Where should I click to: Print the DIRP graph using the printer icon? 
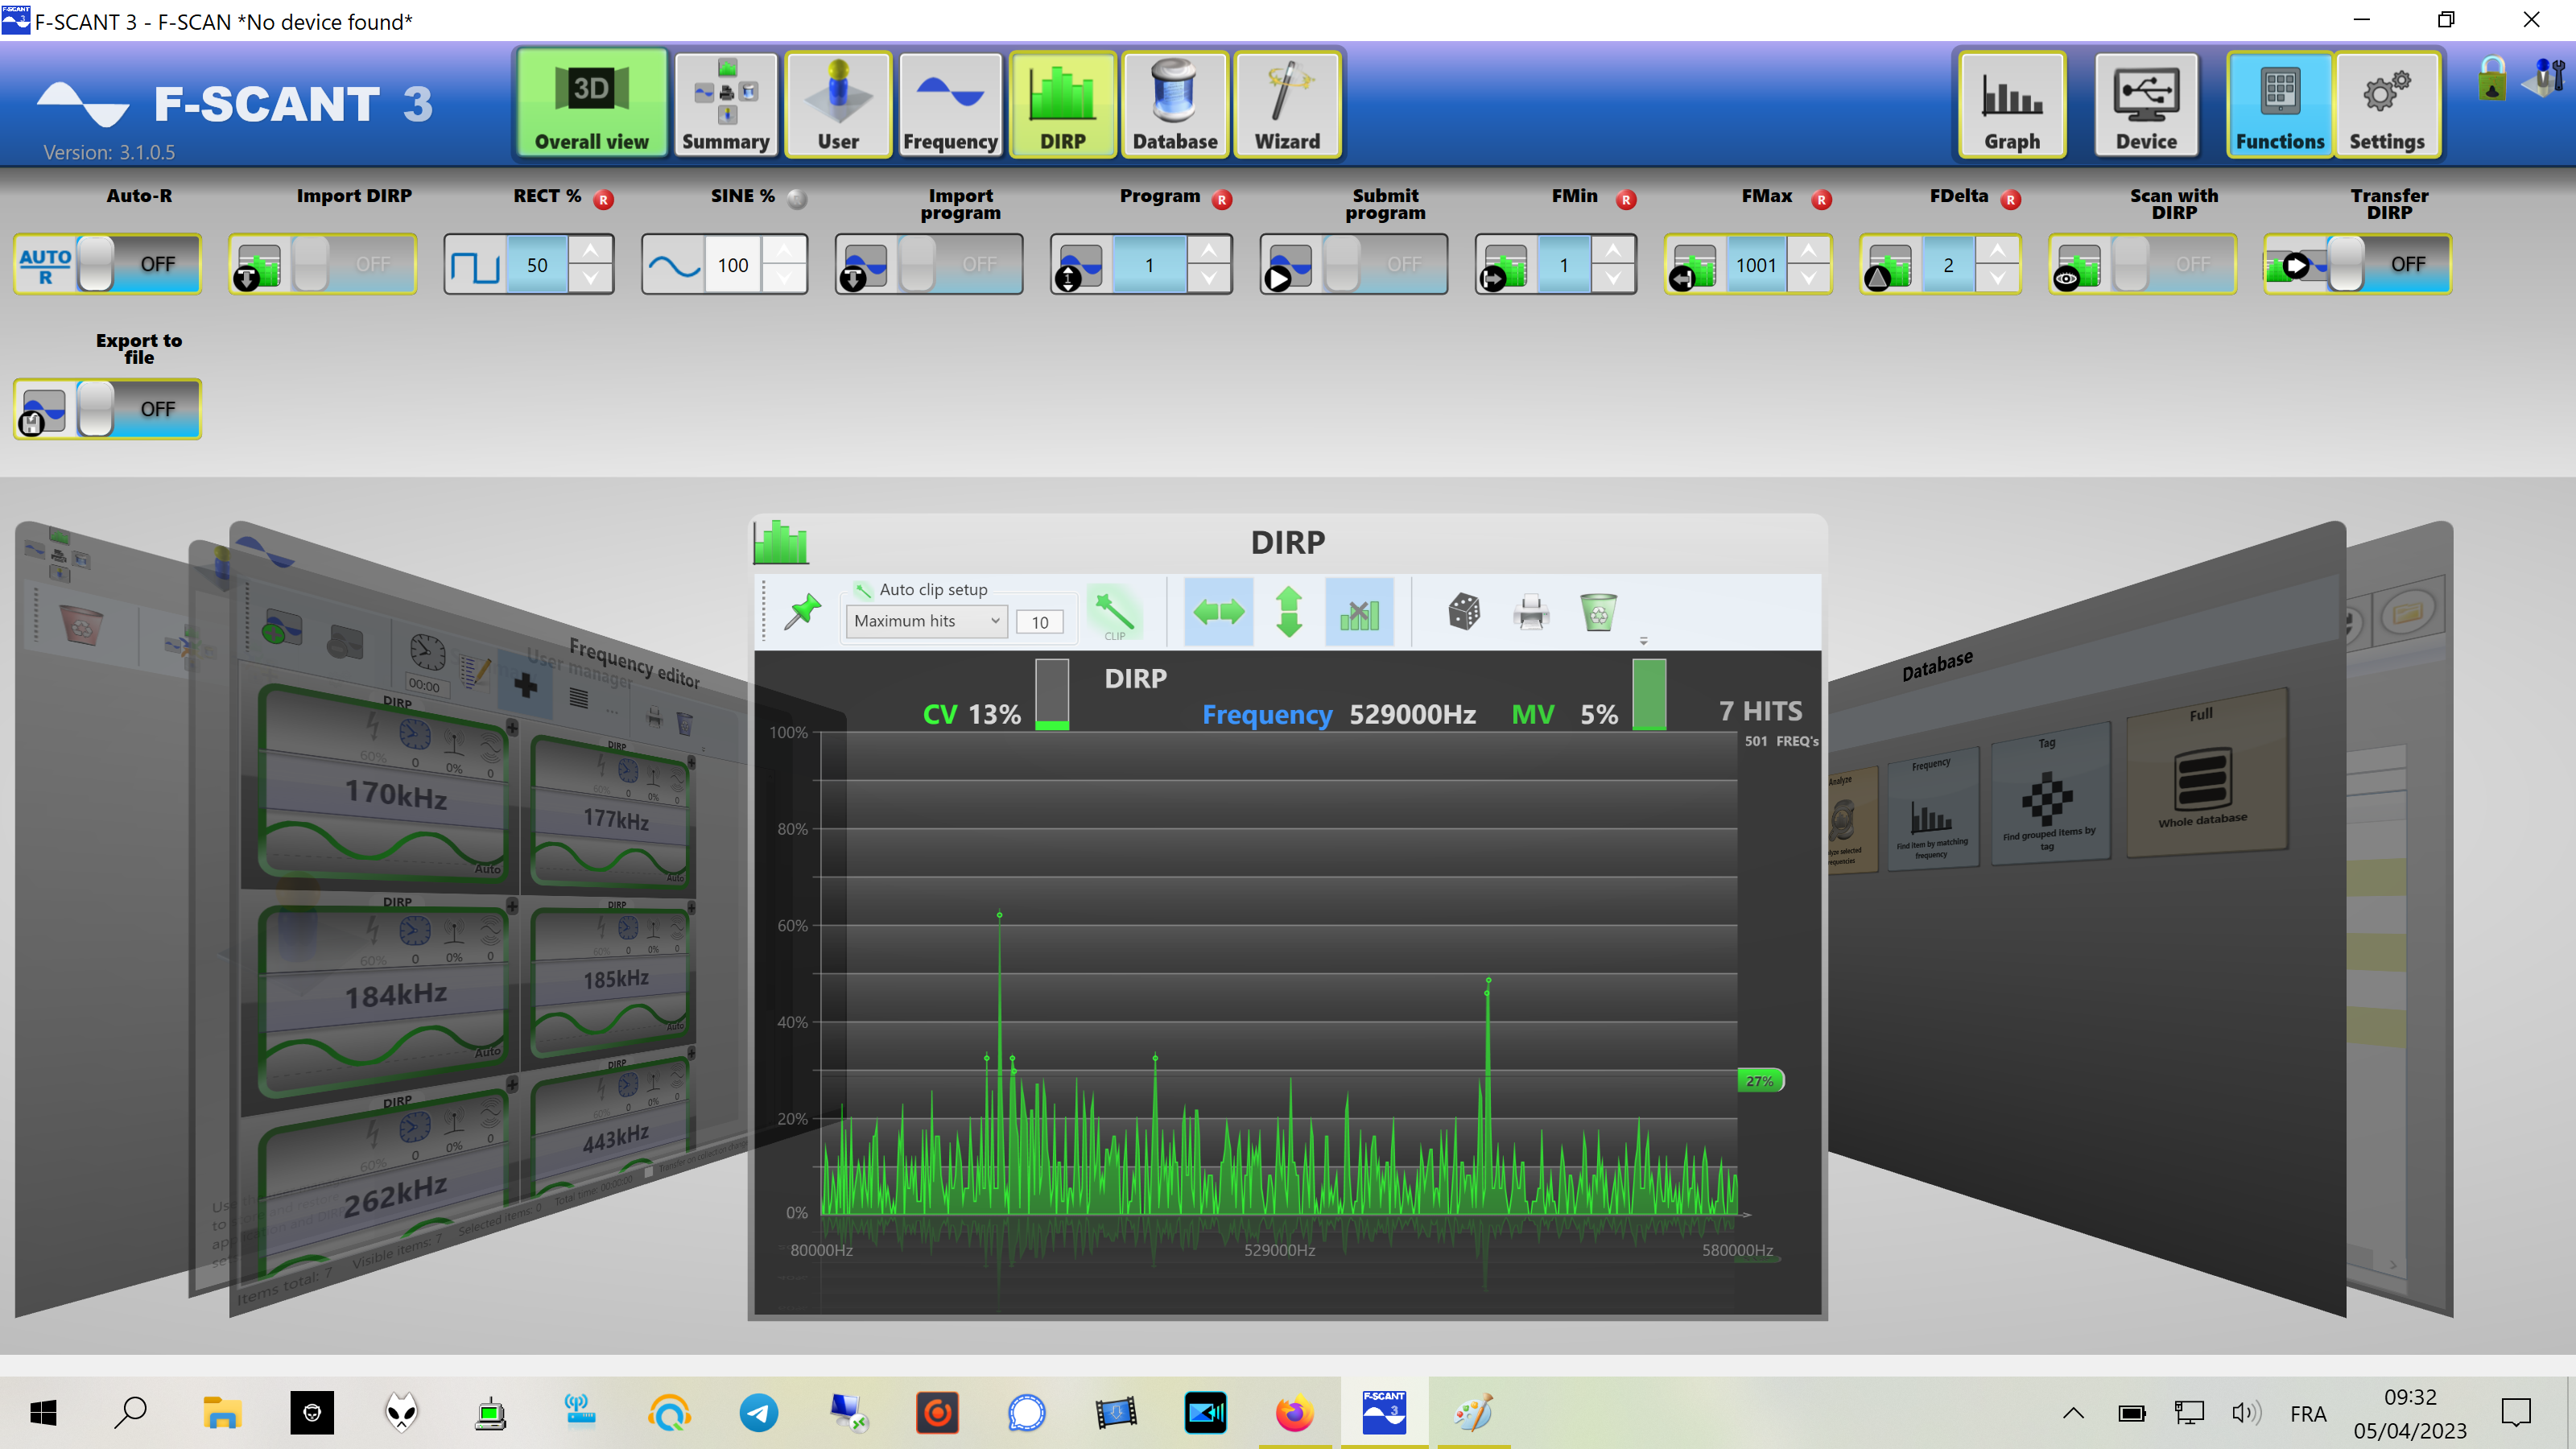(x=1531, y=612)
